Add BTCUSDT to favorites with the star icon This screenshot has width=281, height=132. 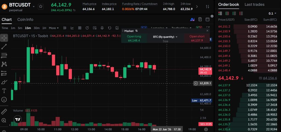[x=41, y=7]
